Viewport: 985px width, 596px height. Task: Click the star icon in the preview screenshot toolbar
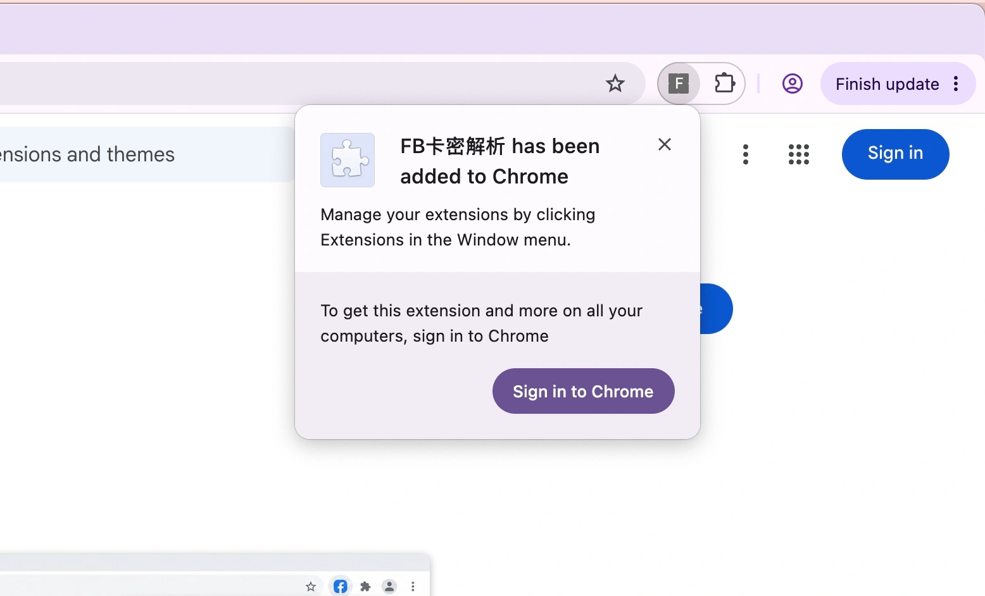click(x=311, y=587)
